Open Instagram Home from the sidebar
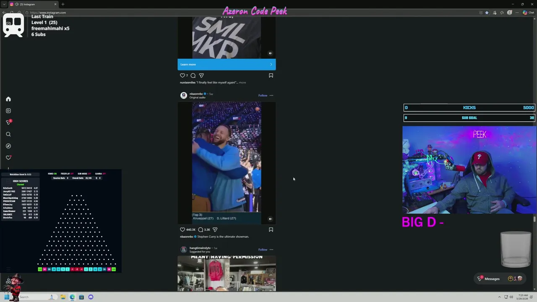 click(x=8, y=99)
